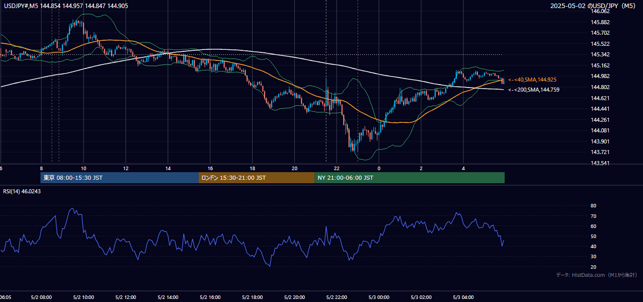Click the RSI scale value 80
This screenshot has width=643, height=302.
(x=594, y=206)
